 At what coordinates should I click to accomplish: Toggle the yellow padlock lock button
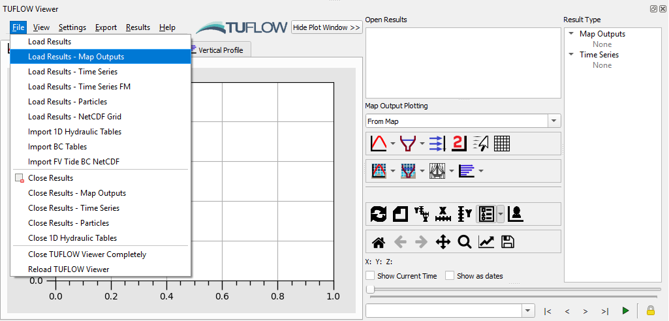coord(650,311)
